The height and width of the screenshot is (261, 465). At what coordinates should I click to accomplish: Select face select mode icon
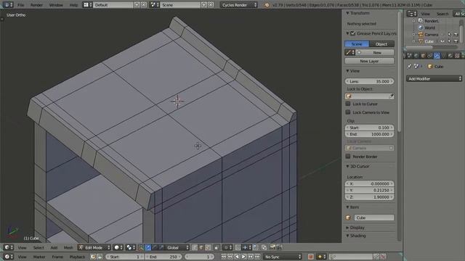(x=209, y=248)
